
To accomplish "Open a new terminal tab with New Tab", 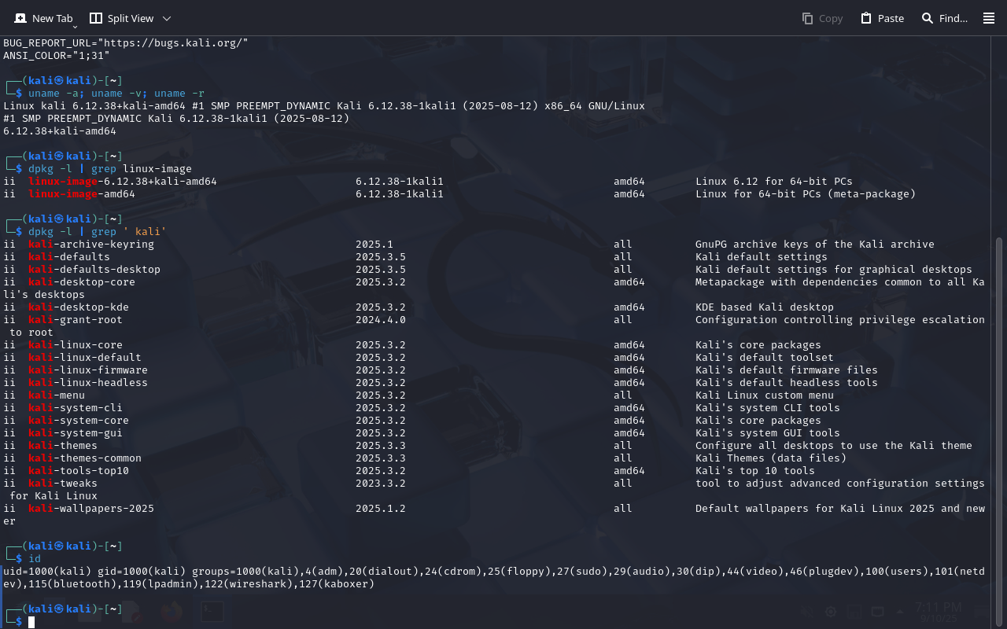I will pos(42,18).
